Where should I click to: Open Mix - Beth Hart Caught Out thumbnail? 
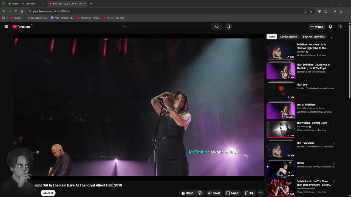coord(281,71)
